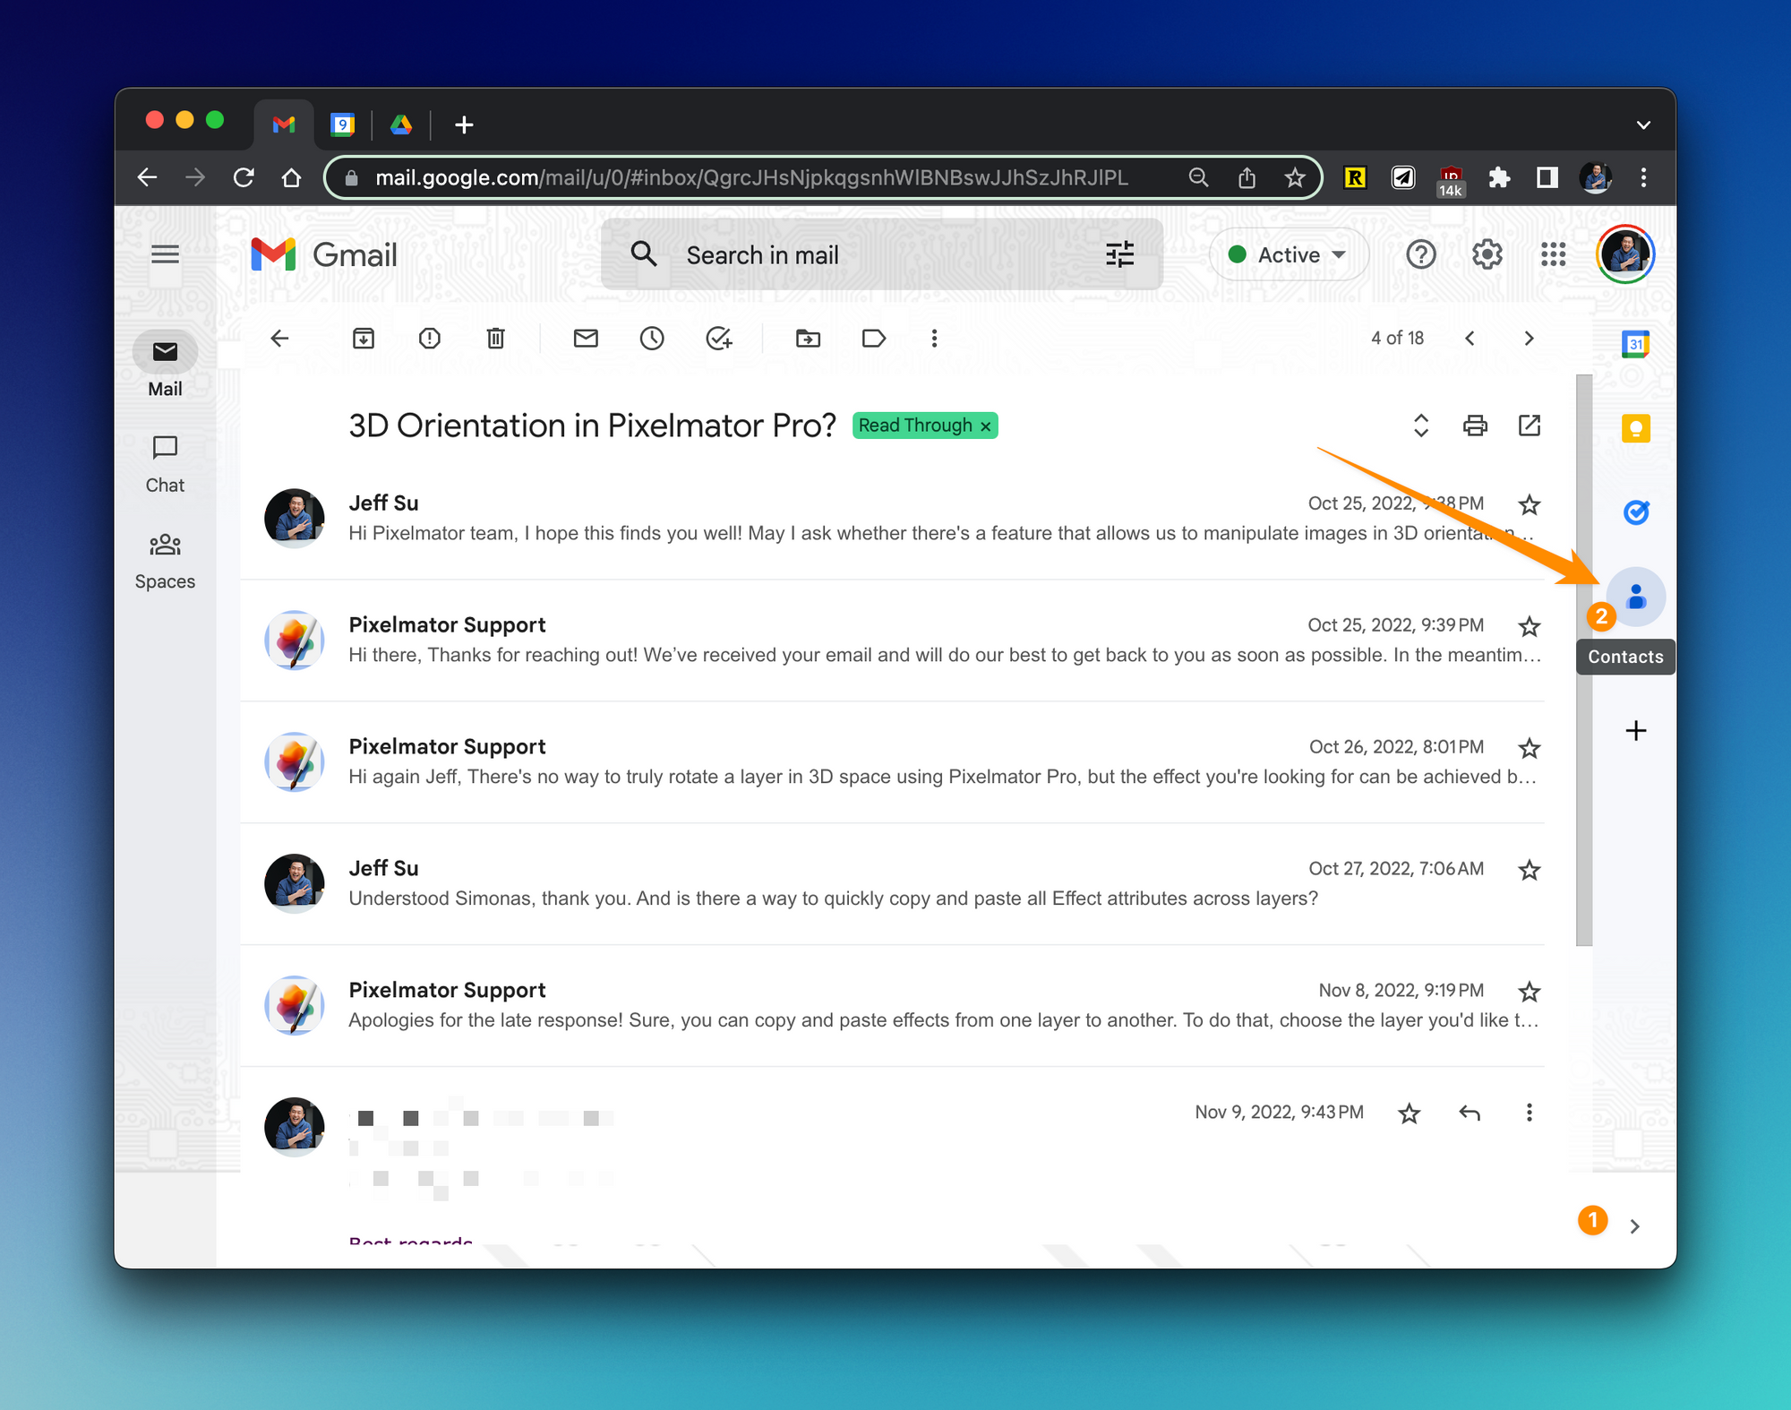Reload the page in Chrome
Screen dimensions: 1791x1410
(244, 177)
